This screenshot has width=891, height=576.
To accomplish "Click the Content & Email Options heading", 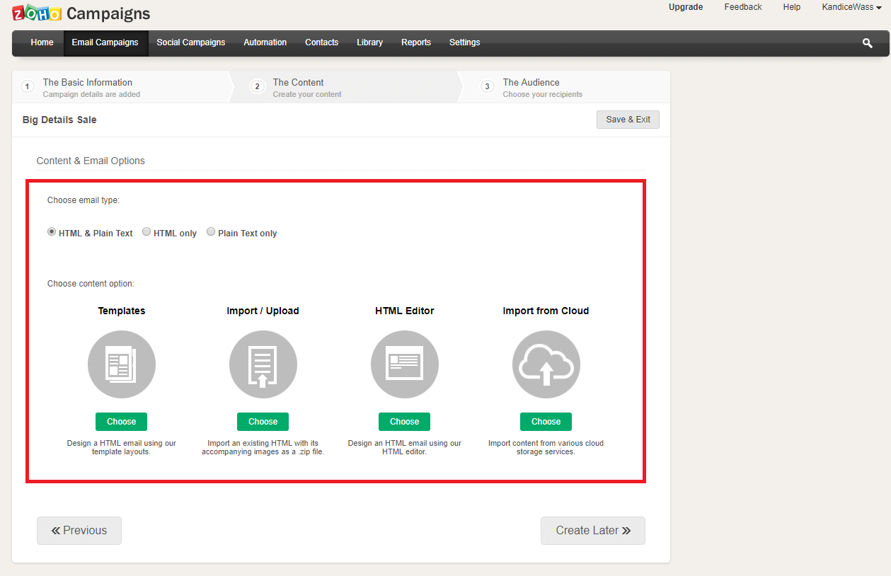I will (x=91, y=161).
